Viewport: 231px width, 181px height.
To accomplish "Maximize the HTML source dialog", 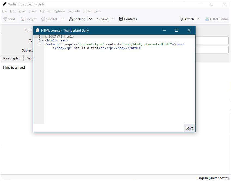I will pos(177,30).
